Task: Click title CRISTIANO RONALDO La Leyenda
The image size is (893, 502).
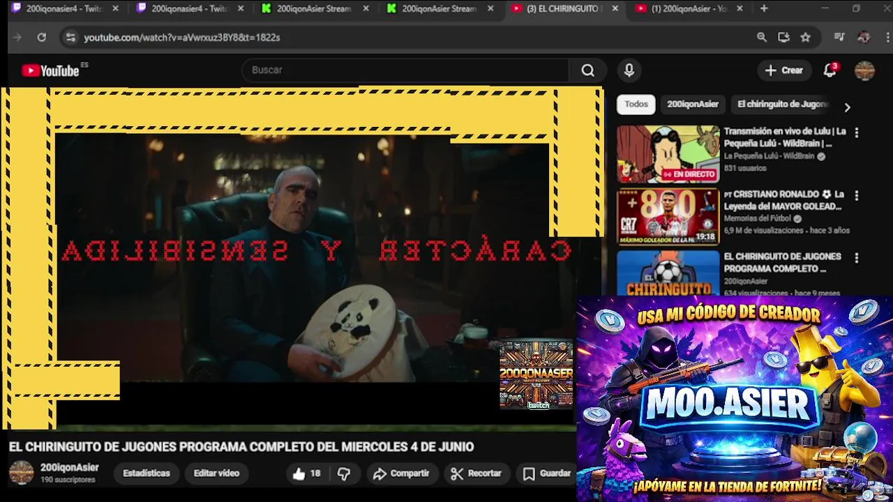Action: (783, 201)
